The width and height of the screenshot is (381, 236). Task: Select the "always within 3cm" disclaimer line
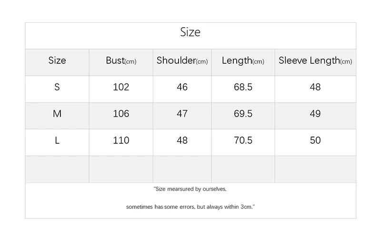(x=190, y=207)
